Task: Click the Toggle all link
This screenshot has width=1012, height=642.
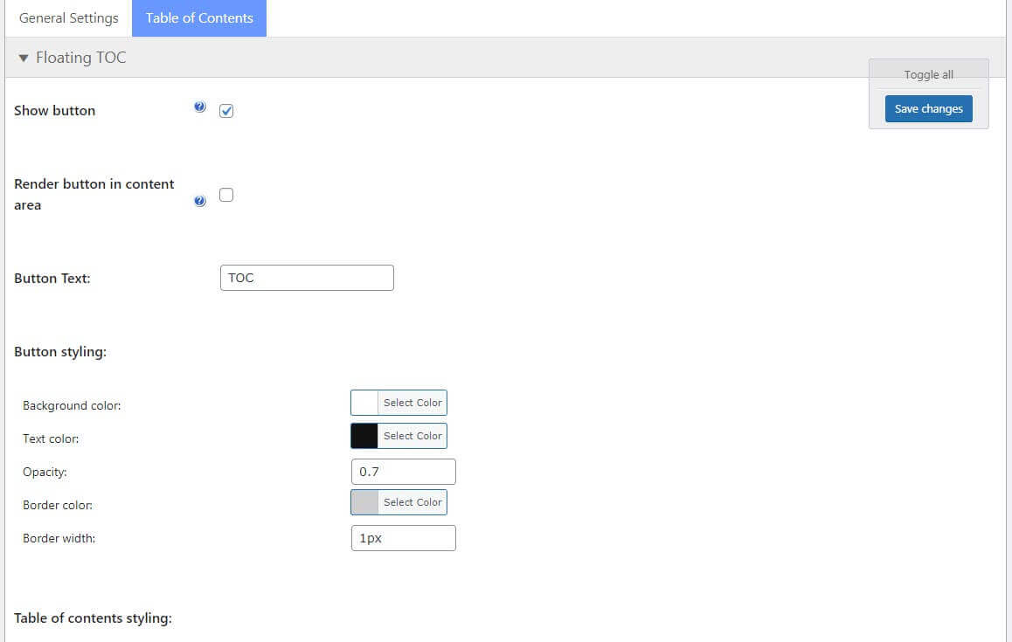Action: 928,75
